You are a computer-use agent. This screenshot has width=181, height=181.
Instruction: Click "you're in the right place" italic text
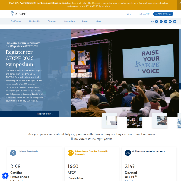[x=95, y=139]
